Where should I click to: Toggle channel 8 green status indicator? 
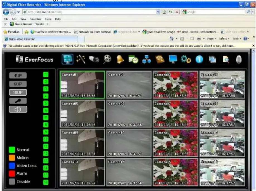click(46, 125)
